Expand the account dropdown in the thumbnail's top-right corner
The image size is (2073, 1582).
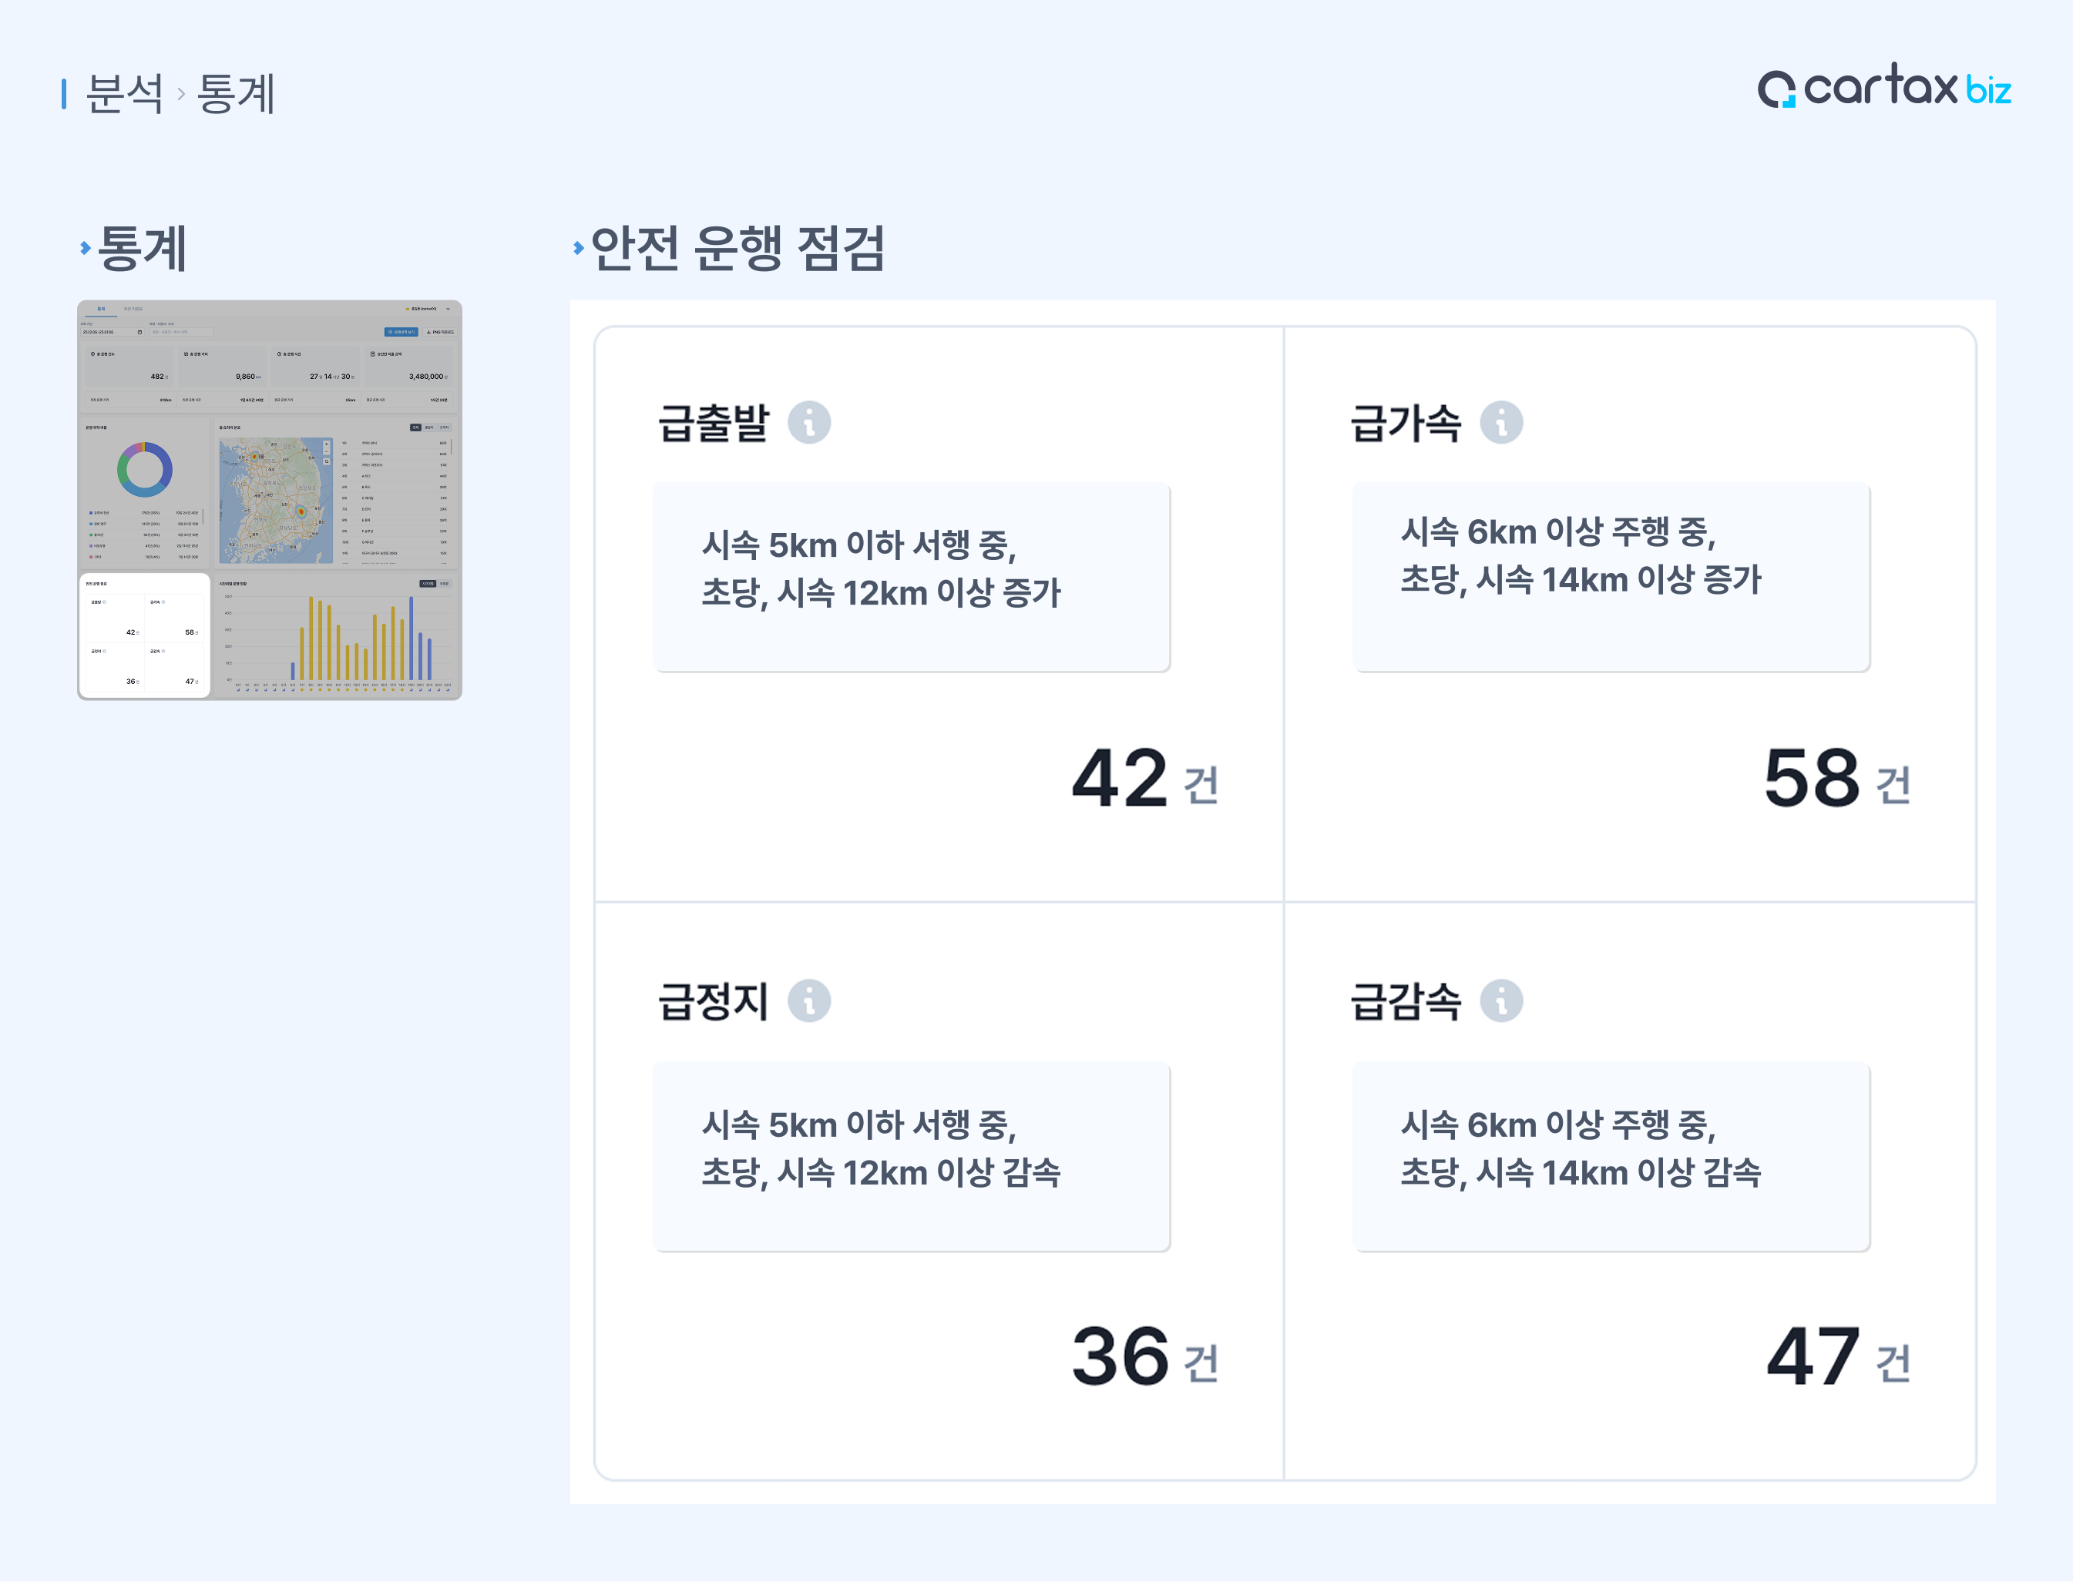[x=448, y=309]
